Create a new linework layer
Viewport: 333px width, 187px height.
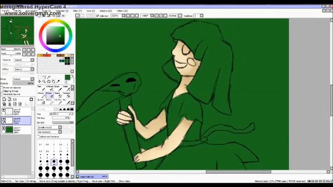click(9, 99)
